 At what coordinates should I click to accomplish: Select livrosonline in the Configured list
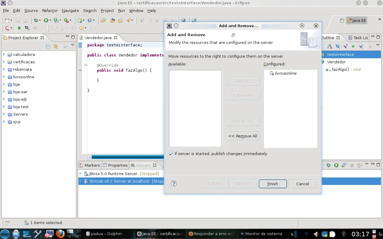[285, 73]
